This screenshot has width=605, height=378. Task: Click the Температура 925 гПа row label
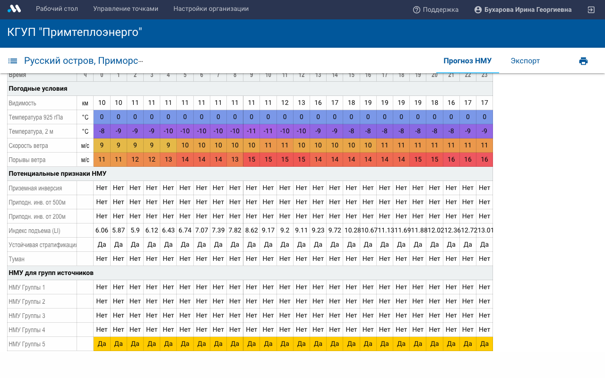(35, 117)
